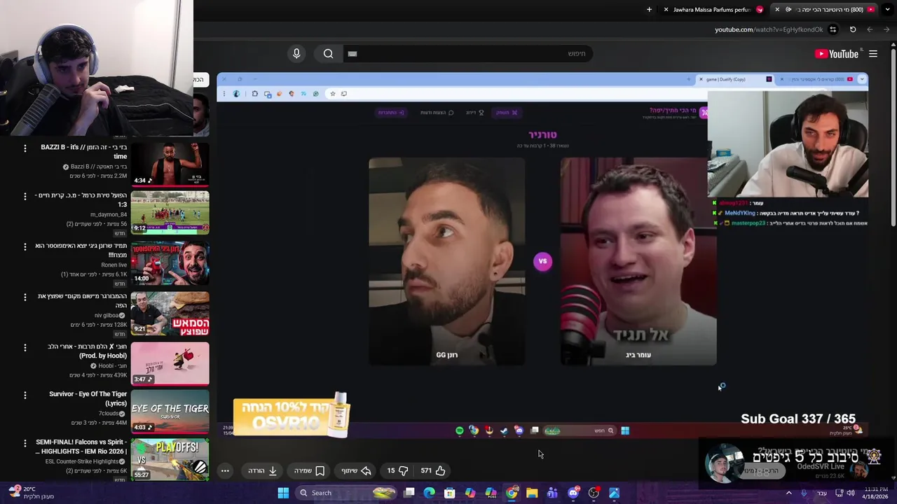Click the address bar youtube.com URL
The width and height of the screenshot is (897, 504).
pos(769,29)
